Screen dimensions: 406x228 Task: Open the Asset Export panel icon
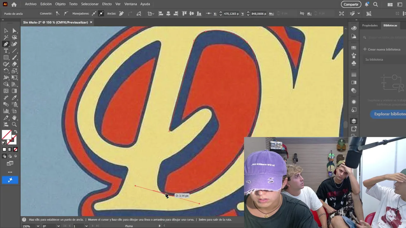coord(354,129)
